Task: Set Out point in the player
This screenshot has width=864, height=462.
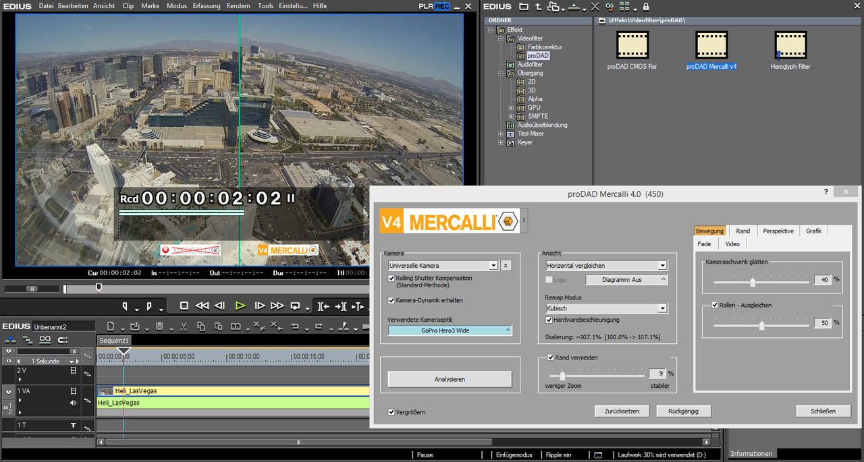Action: pyautogui.click(x=149, y=306)
